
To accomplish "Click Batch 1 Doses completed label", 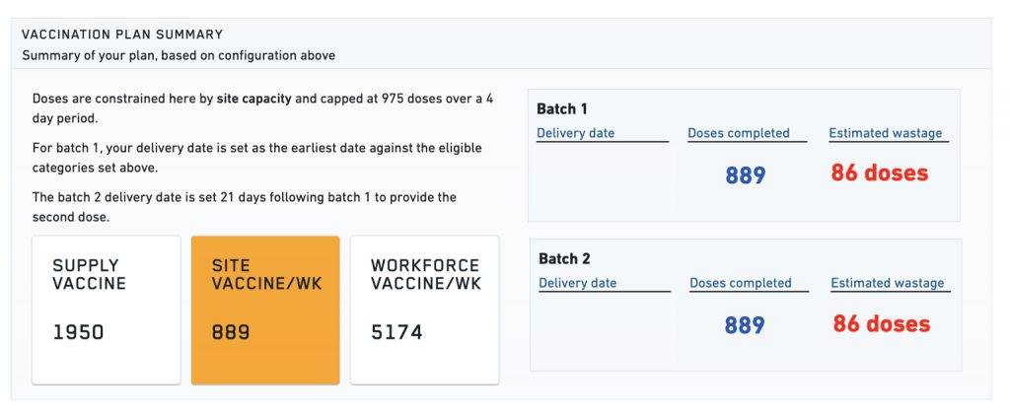I will coord(739,133).
